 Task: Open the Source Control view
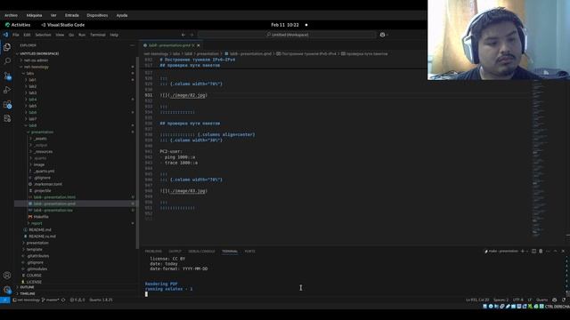[x=7, y=76]
